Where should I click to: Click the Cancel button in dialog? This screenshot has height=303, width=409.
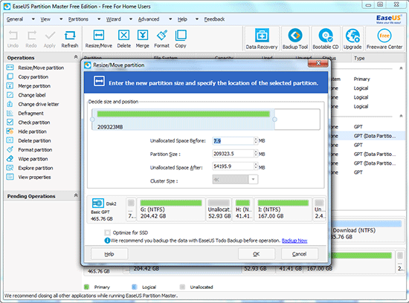point(299,254)
